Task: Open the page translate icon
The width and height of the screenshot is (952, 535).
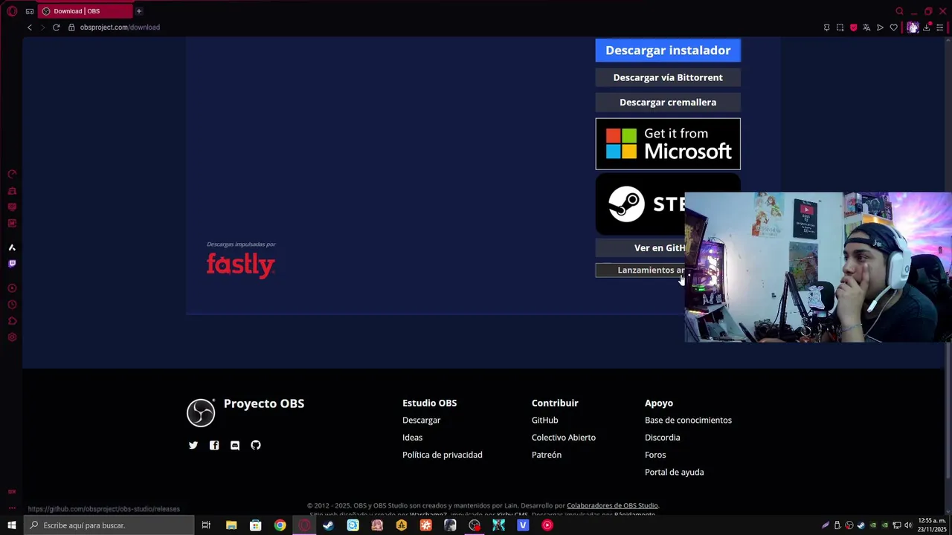Action: 866,27
